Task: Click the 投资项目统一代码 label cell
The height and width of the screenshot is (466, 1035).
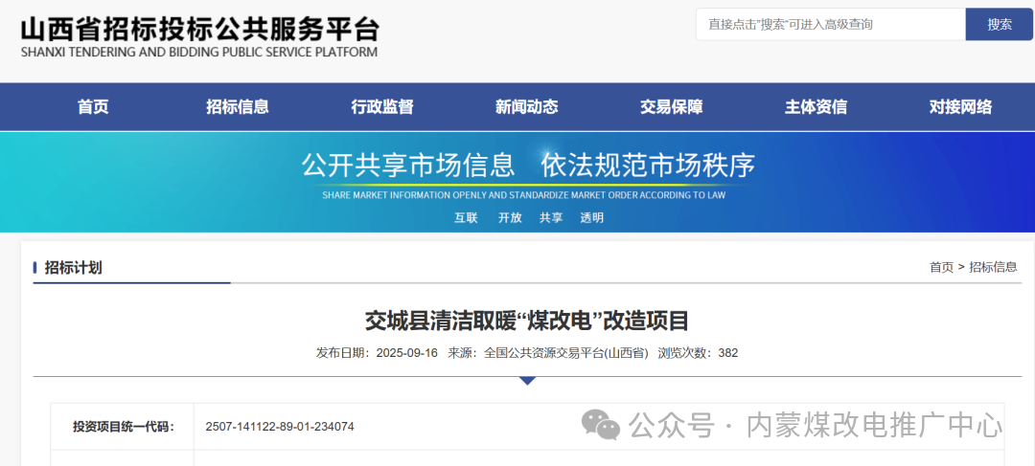Action: click(x=124, y=426)
